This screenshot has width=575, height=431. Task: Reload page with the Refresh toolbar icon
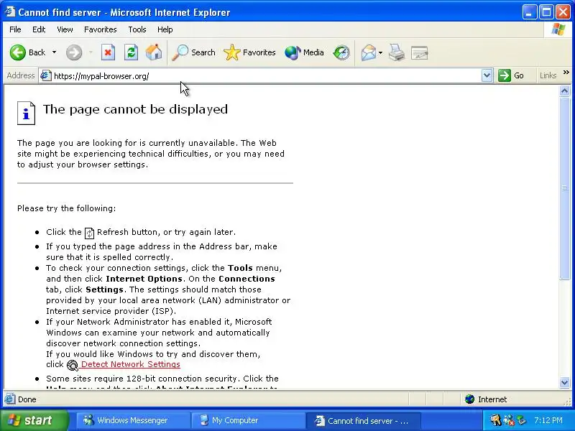pyautogui.click(x=131, y=52)
